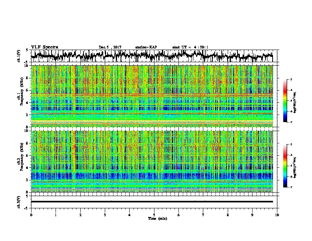Click the "-3" label on ch.1 color bar

pyautogui.click(x=290, y=80)
